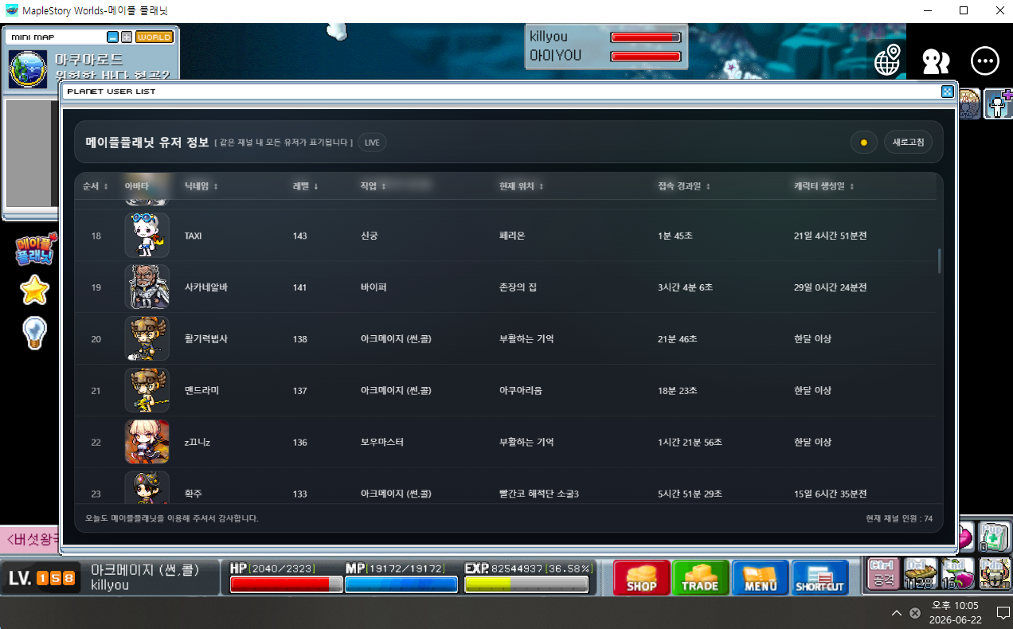Click job 보우마스터 in row 22
The width and height of the screenshot is (1013, 629).
[x=382, y=442]
